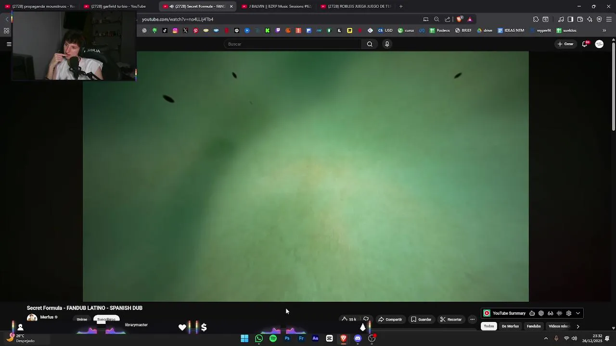616x346 pixels.
Task: Open the TikTok bookmark icon
Action: [165, 30]
